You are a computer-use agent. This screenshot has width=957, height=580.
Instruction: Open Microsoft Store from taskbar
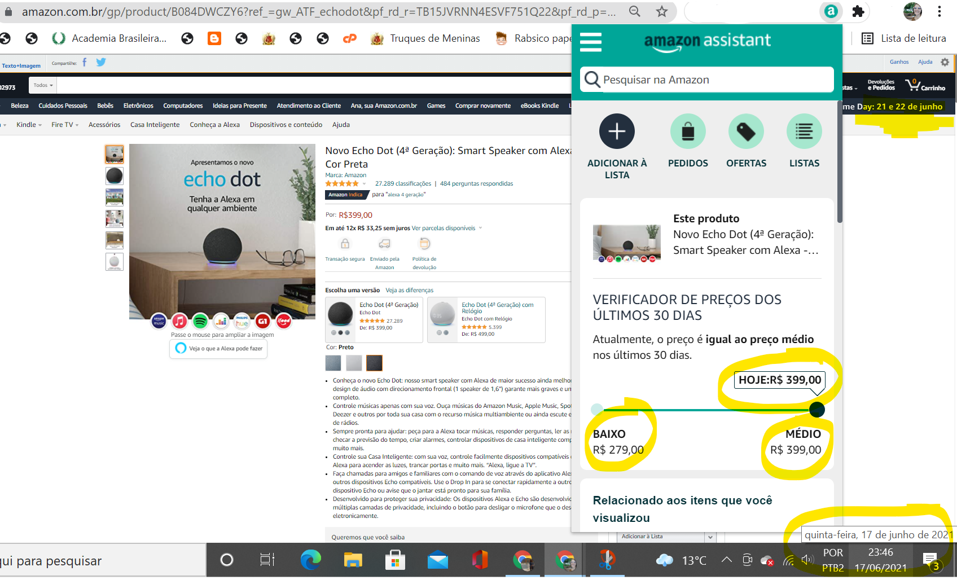pyautogui.click(x=395, y=560)
